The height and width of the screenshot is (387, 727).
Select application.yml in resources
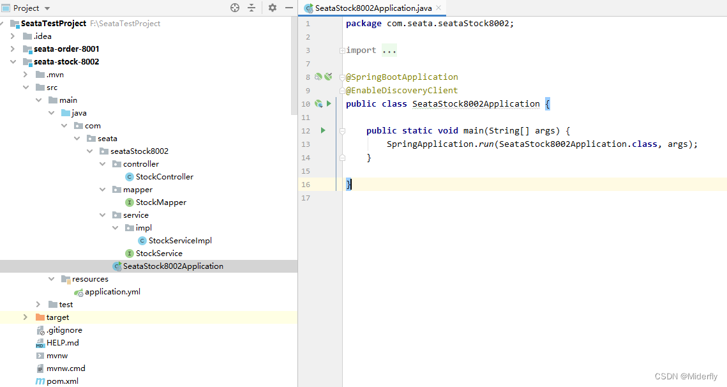click(x=112, y=292)
